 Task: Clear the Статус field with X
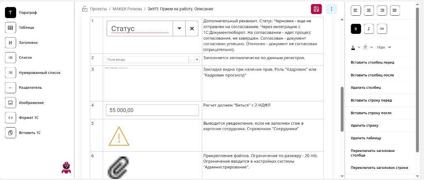tap(192, 28)
